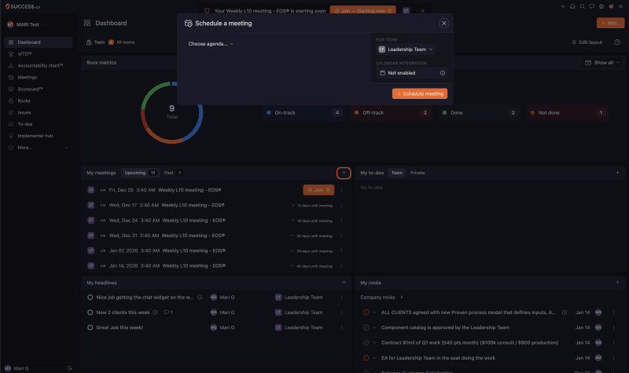This screenshot has height=373, width=629.
Task: Check the 'New 2 clients this week' headline
Action: click(x=90, y=312)
